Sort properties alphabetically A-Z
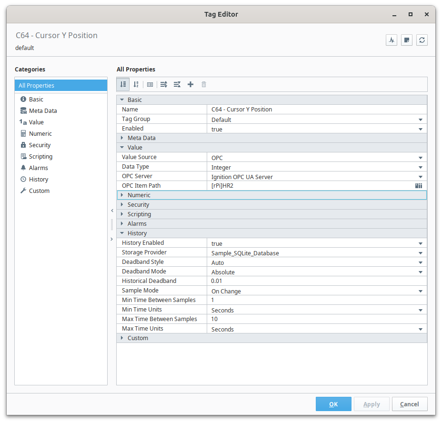The image size is (442, 423). point(136,84)
